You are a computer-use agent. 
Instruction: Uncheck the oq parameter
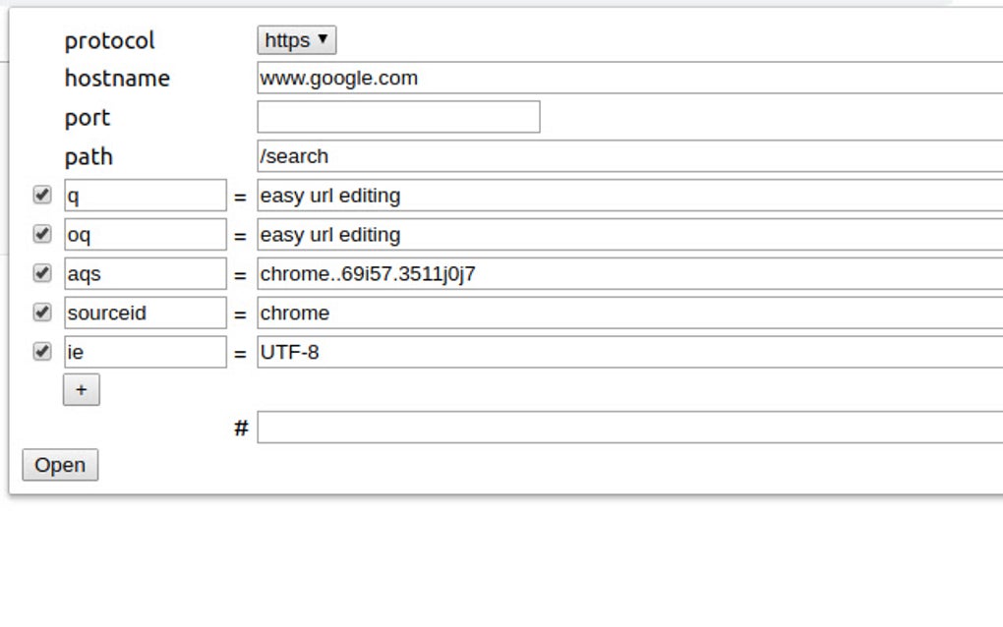pyautogui.click(x=39, y=234)
